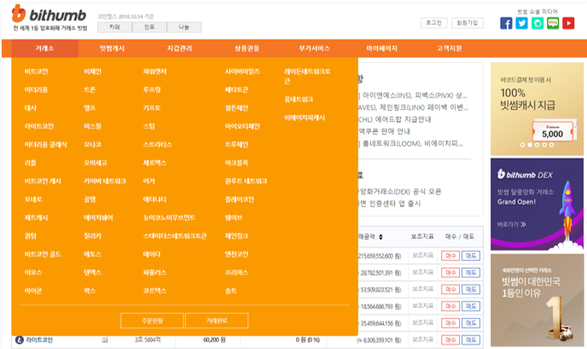The width and height of the screenshot is (587, 349).
Task: Click the 주문현황 button in dropdown
Action: (x=152, y=321)
